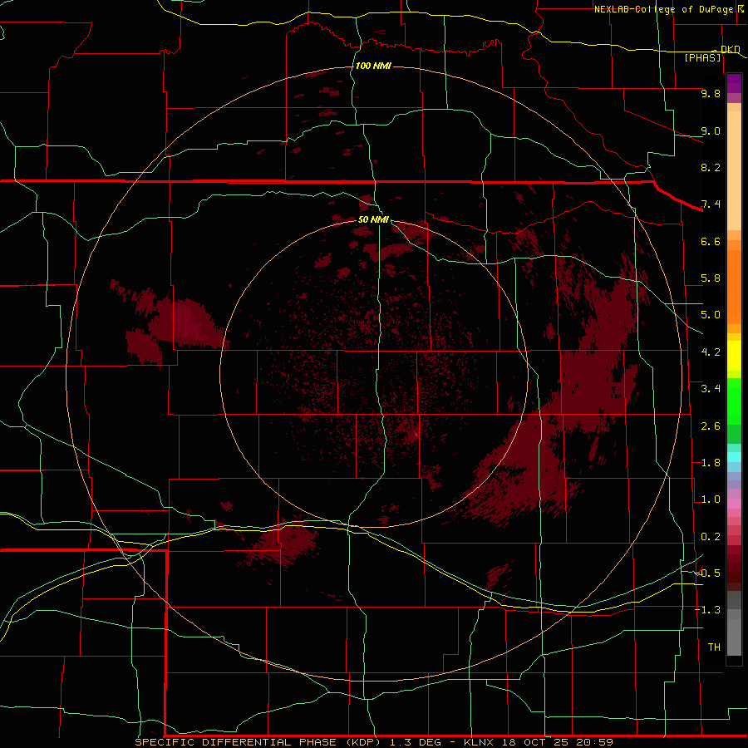748x748 pixels.
Task: Click the 100 NMI range ring label
Action: click(x=373, y=66)
